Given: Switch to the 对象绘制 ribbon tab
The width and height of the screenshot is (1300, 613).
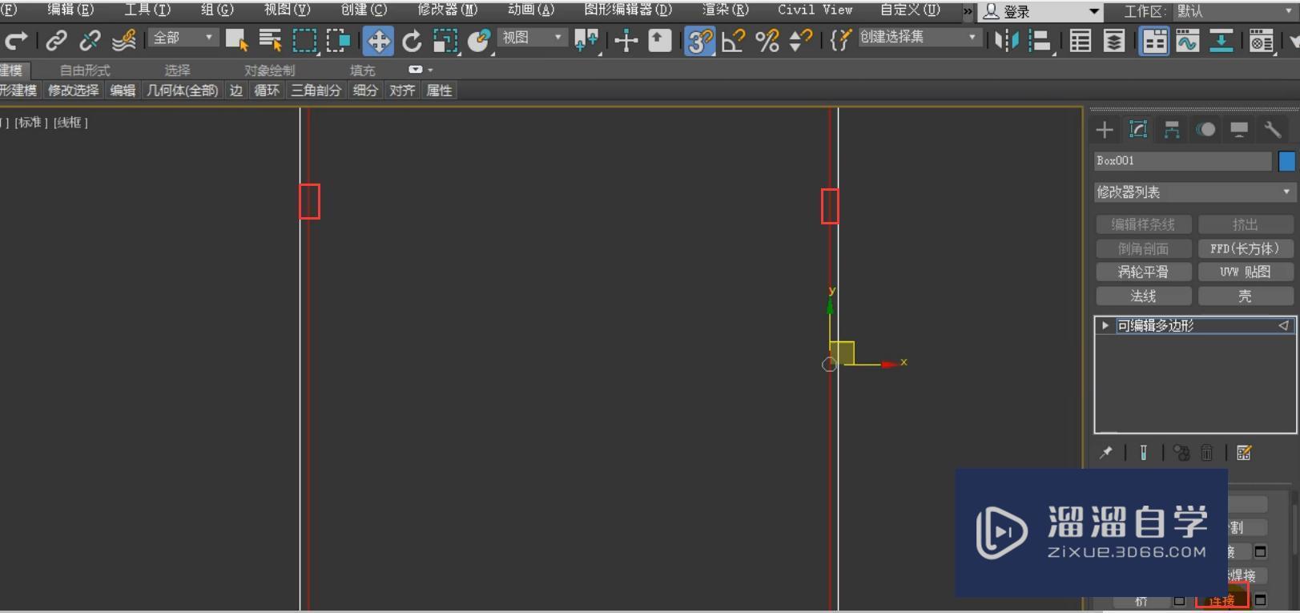Looking at the screenshot, I should click(269, 71).
